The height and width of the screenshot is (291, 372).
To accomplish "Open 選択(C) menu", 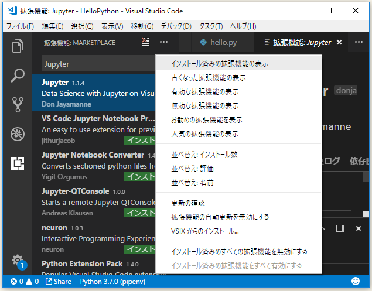I will 82,26.
